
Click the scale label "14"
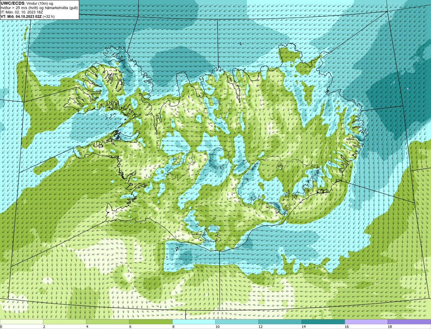304,327
